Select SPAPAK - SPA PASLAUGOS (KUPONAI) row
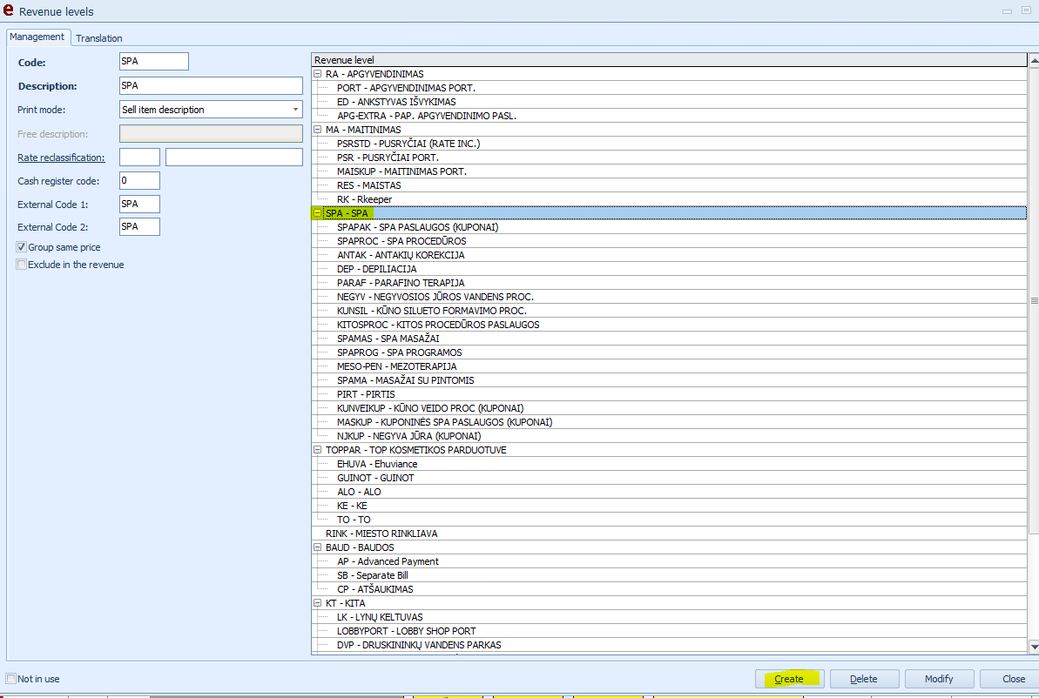 tap(669, 227)
